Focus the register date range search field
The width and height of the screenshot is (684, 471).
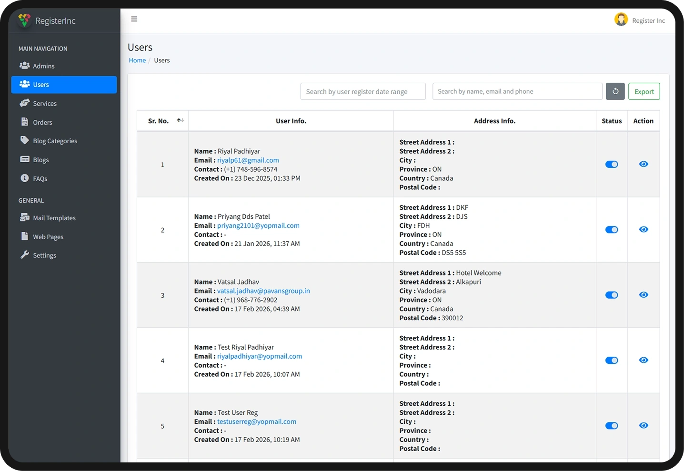(x=363, y=91)
